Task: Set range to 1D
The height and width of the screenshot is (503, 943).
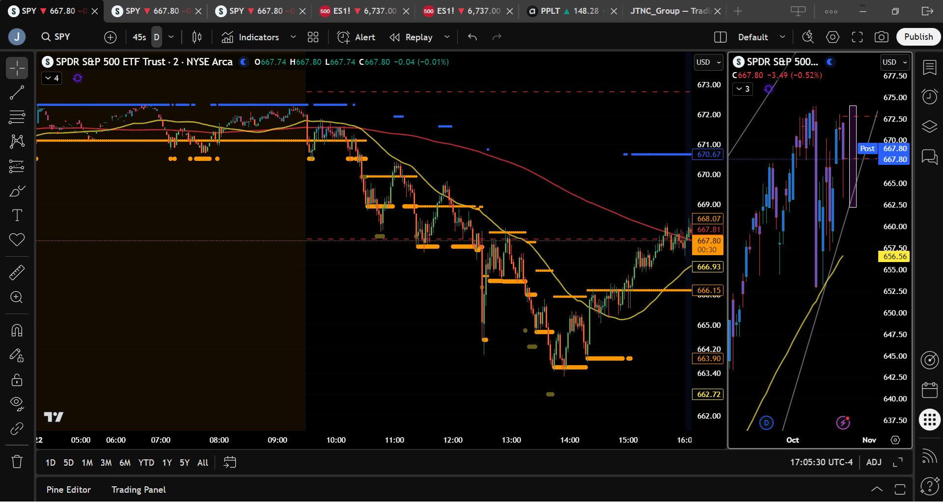Action: pyautogui.click(x=51, y=462)
